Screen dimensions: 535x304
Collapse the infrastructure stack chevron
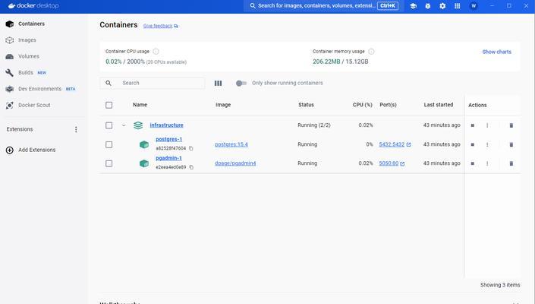124,125
